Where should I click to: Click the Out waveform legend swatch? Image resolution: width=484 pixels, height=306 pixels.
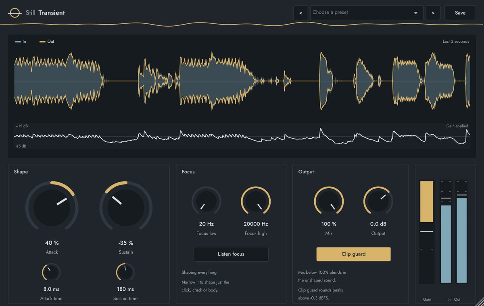click(x=42, y=42)
